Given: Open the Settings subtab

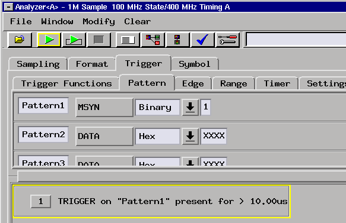Looking at the screenshot, I should coord(323,83).
